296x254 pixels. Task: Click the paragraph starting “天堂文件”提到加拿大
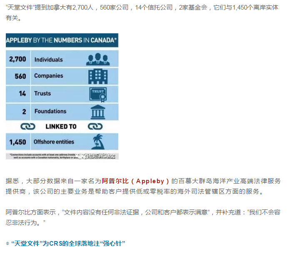[x=142, y=12]
